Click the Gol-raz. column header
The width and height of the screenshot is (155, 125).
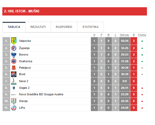[125, 35]
